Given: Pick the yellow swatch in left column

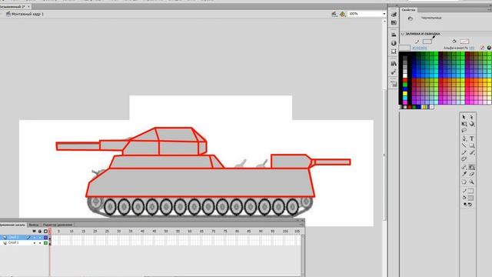Looking at the screenshot, I should [405, 94].
